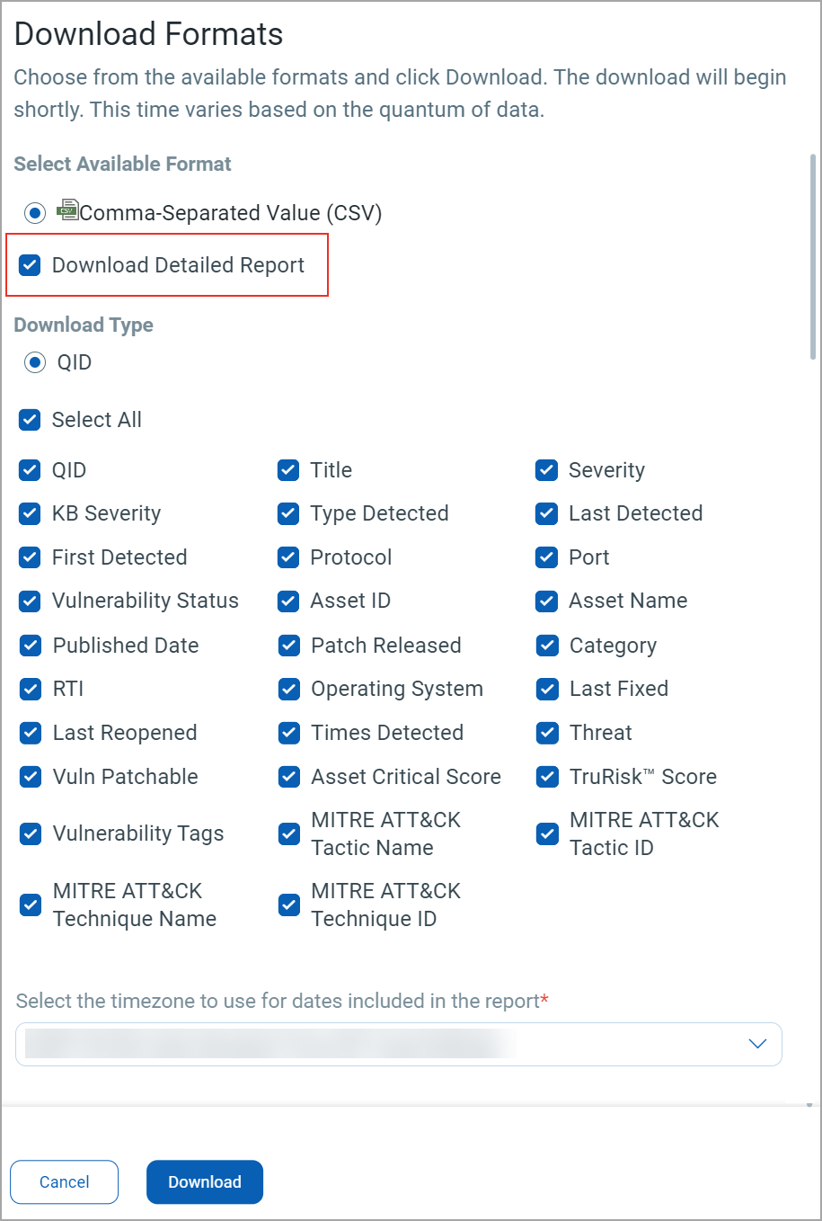The image size is (822, 1221).
Task: Toggle the Vulnerability Tags checkbox
Action: tap(31, 833)
